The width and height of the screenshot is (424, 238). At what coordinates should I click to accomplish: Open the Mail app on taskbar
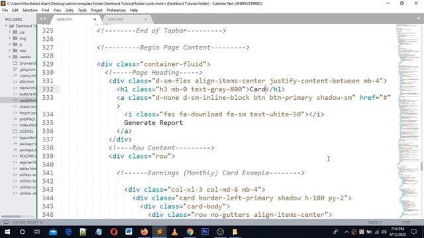pyautogui.click(x=53, y=232)
